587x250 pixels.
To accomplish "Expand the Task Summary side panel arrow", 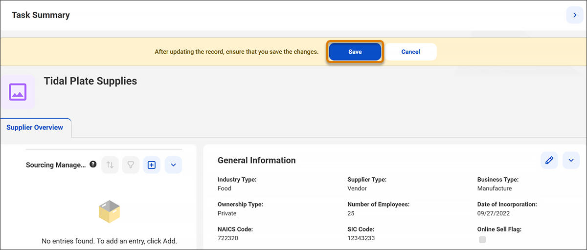I will 574,15.
